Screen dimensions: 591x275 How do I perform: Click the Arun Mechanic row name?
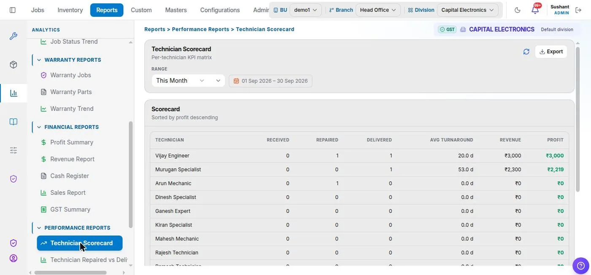[173, 183]
